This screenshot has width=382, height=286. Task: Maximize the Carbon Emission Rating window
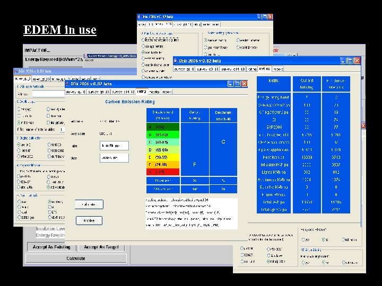[x=237, y=84]
